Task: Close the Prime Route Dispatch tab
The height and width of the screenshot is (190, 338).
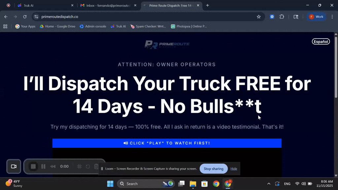Action: [x=198, y=5]
